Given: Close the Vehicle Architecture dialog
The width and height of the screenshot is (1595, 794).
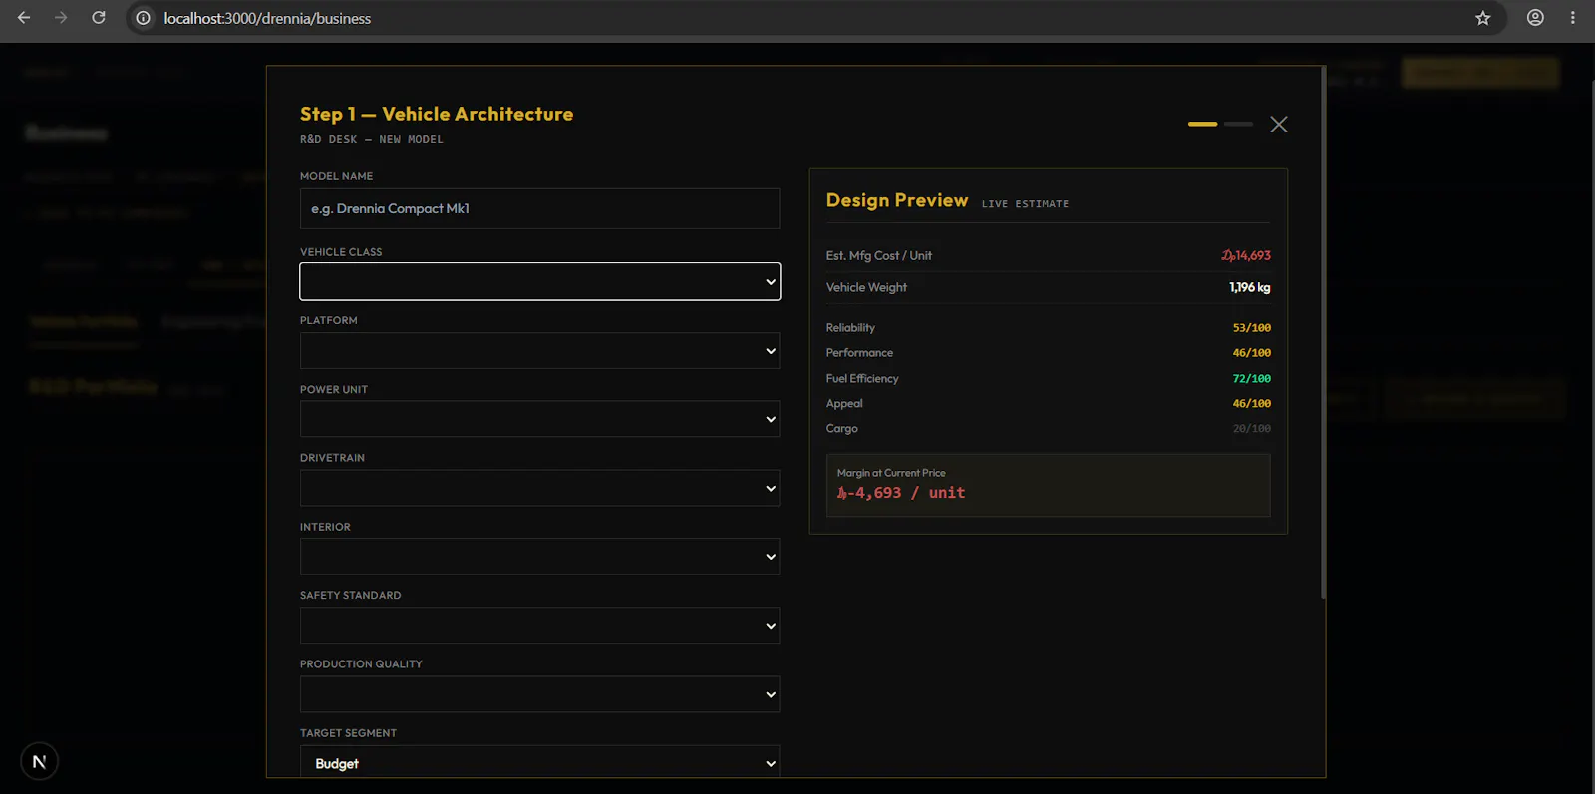Looking at the screenshot, I should point(1279,125).
